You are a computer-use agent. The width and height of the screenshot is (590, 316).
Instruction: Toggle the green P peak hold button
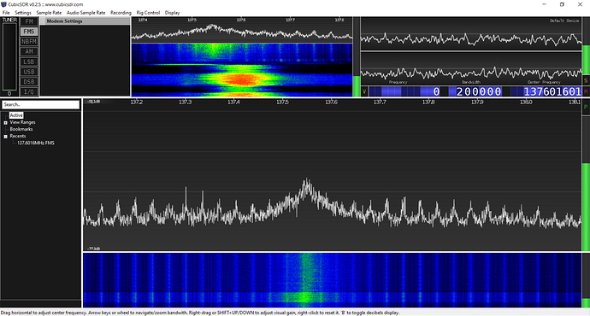coord(586,107)
